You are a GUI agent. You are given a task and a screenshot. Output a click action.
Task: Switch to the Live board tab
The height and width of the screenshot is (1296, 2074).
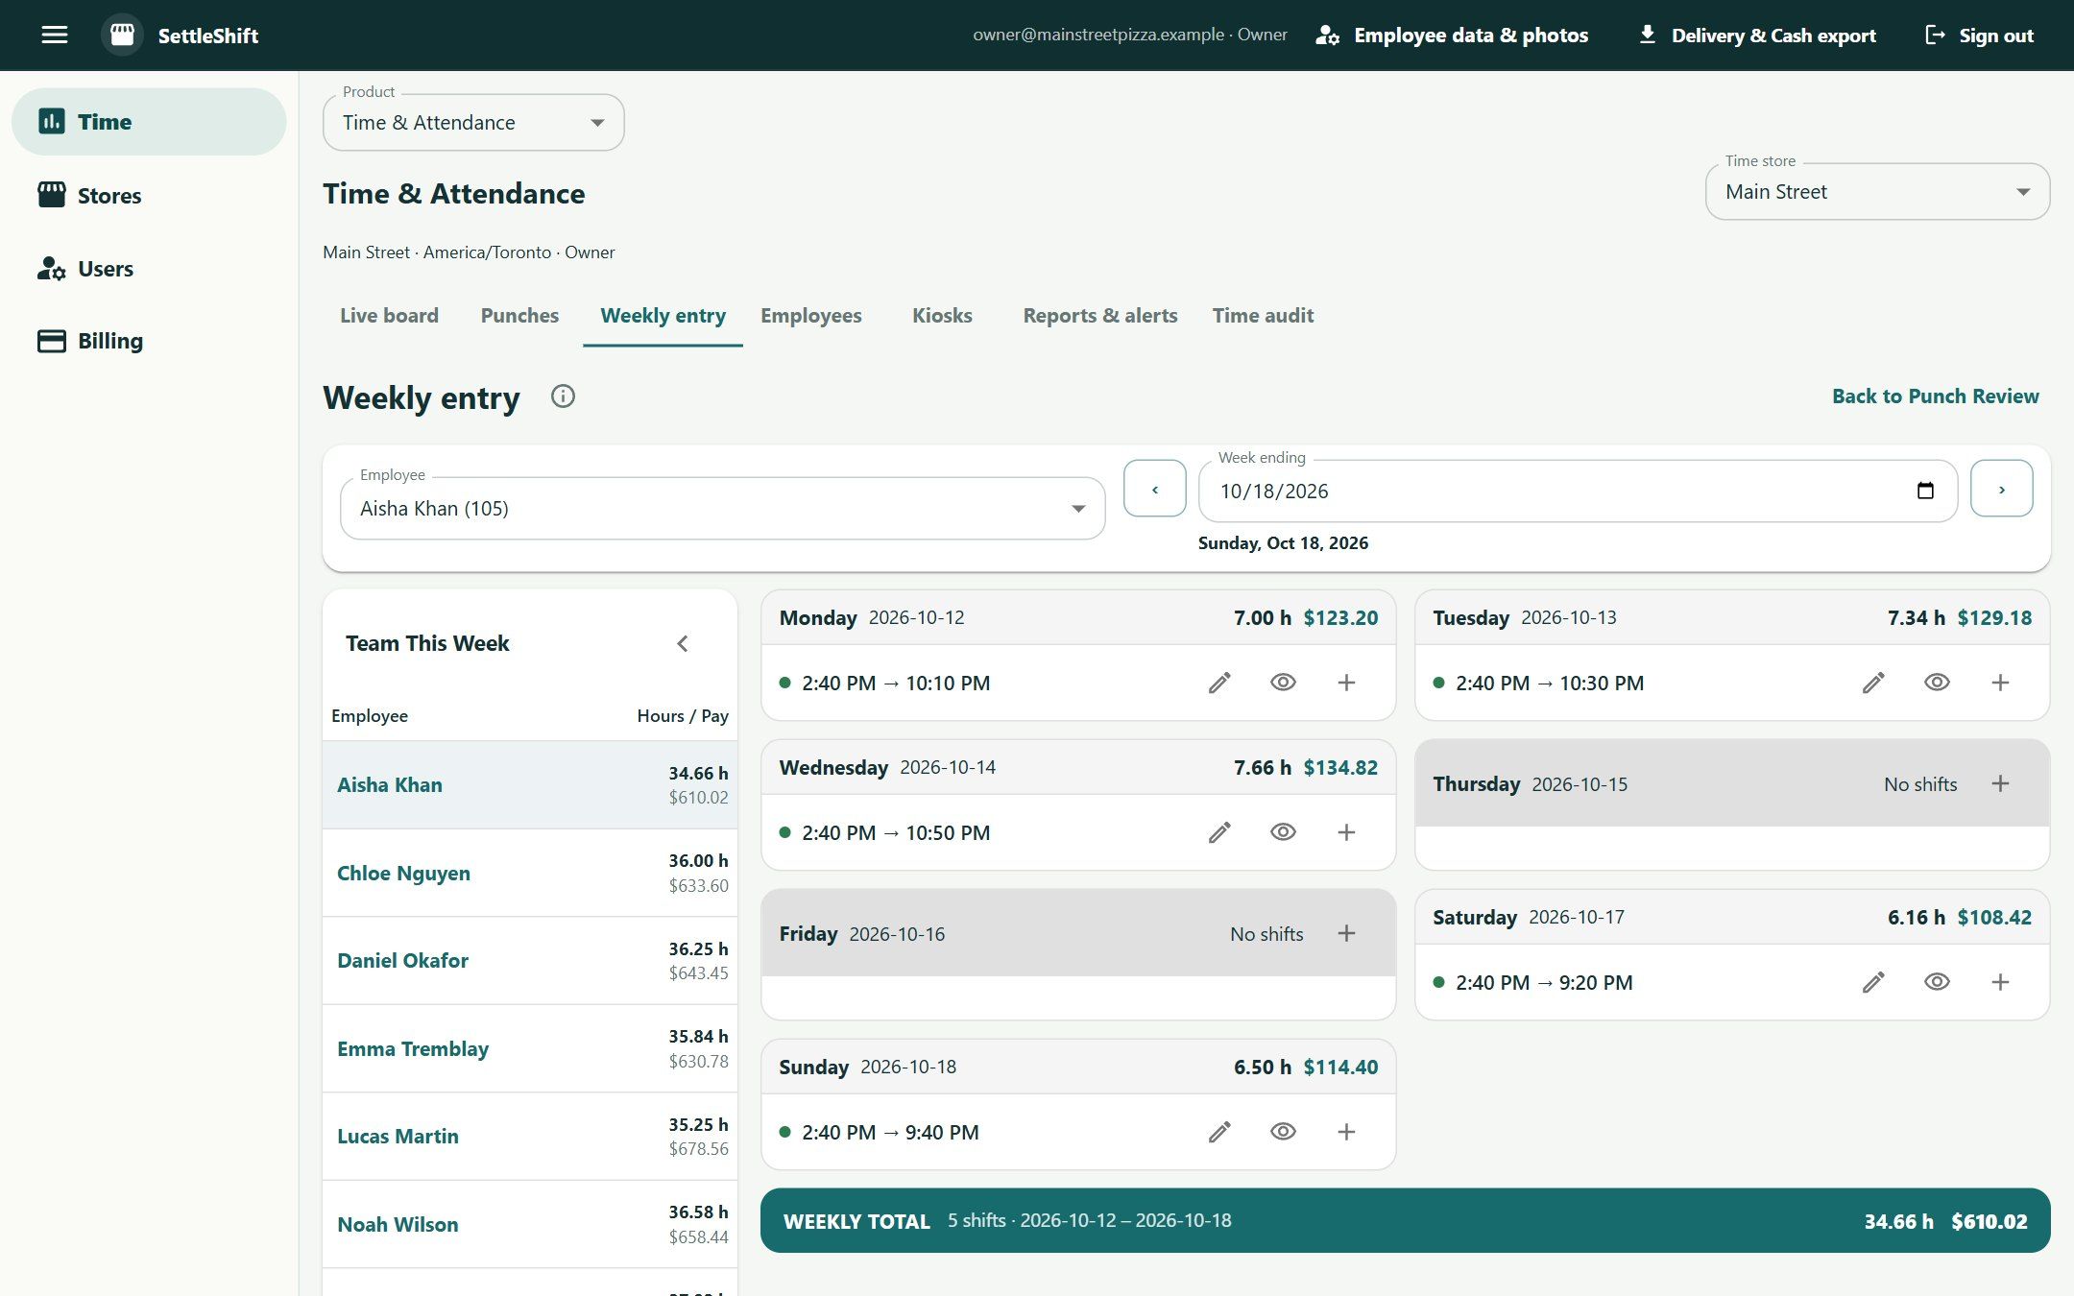[389, 316]
